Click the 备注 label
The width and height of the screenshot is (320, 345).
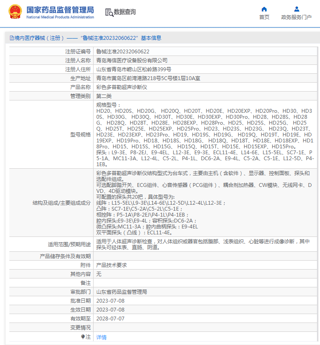86,283
